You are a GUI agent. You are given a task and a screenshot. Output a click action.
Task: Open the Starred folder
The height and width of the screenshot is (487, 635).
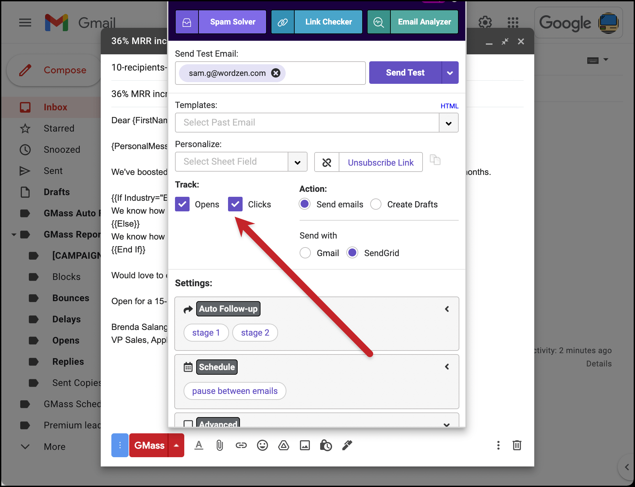point(59,128)
